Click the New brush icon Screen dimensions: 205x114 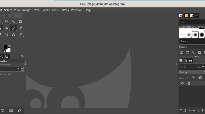[x=188, y=53]
